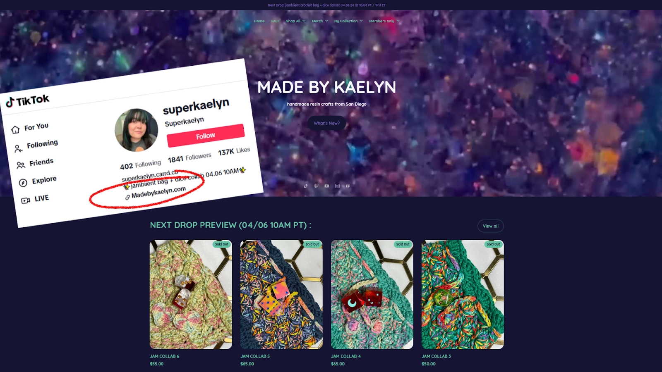Viewport: 662px width, 372px height.
Task: Open the JAM COLLAB 4 product thumbnail
Action: pos(372,294)
